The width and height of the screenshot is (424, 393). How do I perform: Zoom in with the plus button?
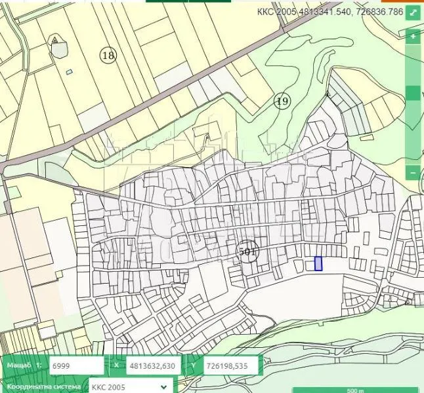[x=413, y=36]
